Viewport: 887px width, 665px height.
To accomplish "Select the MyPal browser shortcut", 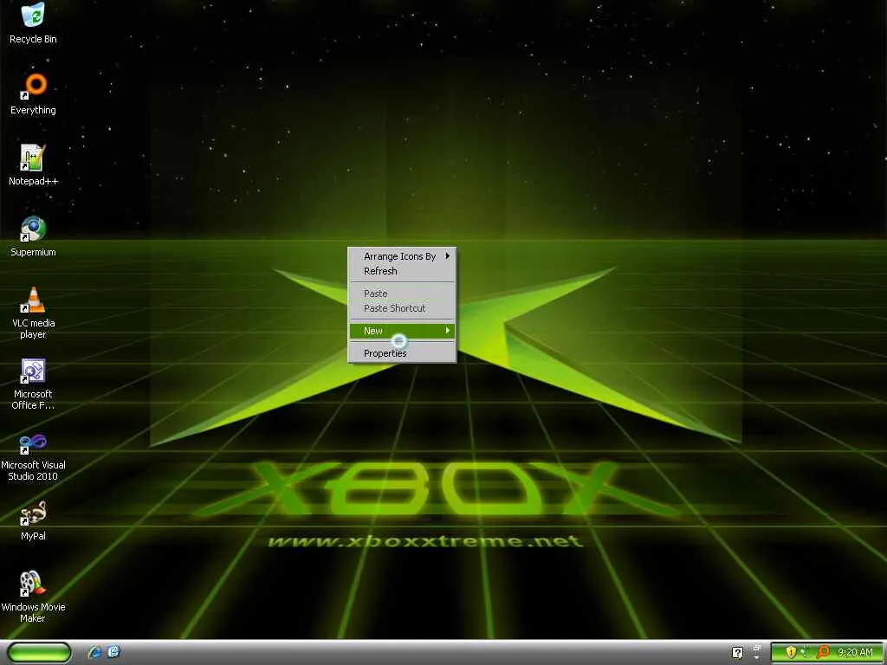I will coord(33,520).
